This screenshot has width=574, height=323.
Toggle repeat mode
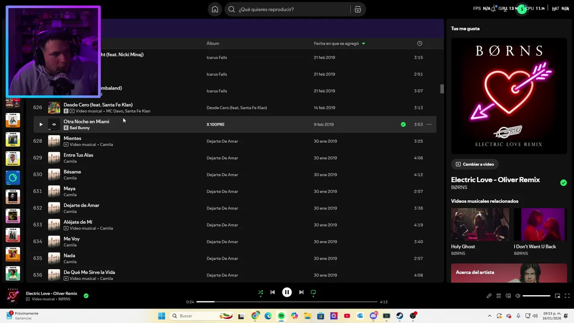(313, 292)
